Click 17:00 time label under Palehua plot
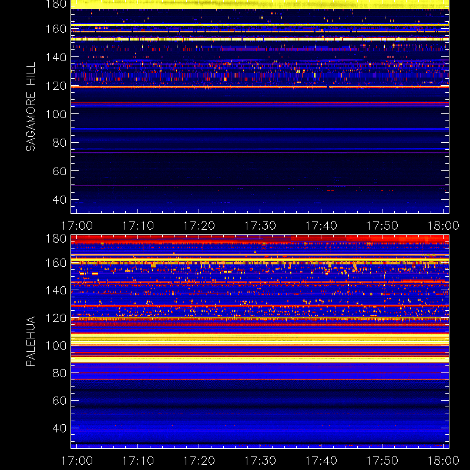This screenshot has width=470, height=470. [77, 461]
